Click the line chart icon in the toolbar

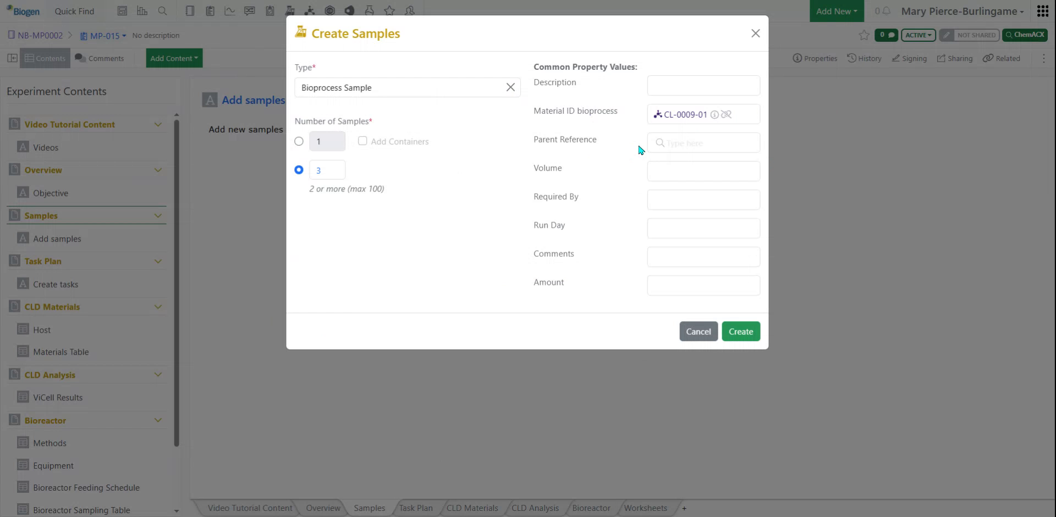click(229, 10)
